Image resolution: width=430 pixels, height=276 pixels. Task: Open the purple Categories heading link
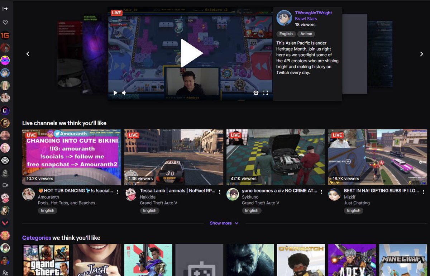click(x=37, y=238)
